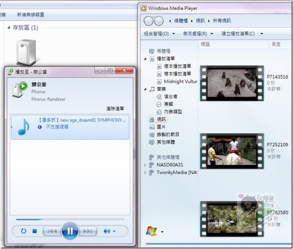Image resolution: width=293 pixels, height=249 pixels.
Task: Skip to the next track
Action: (87, 231)
